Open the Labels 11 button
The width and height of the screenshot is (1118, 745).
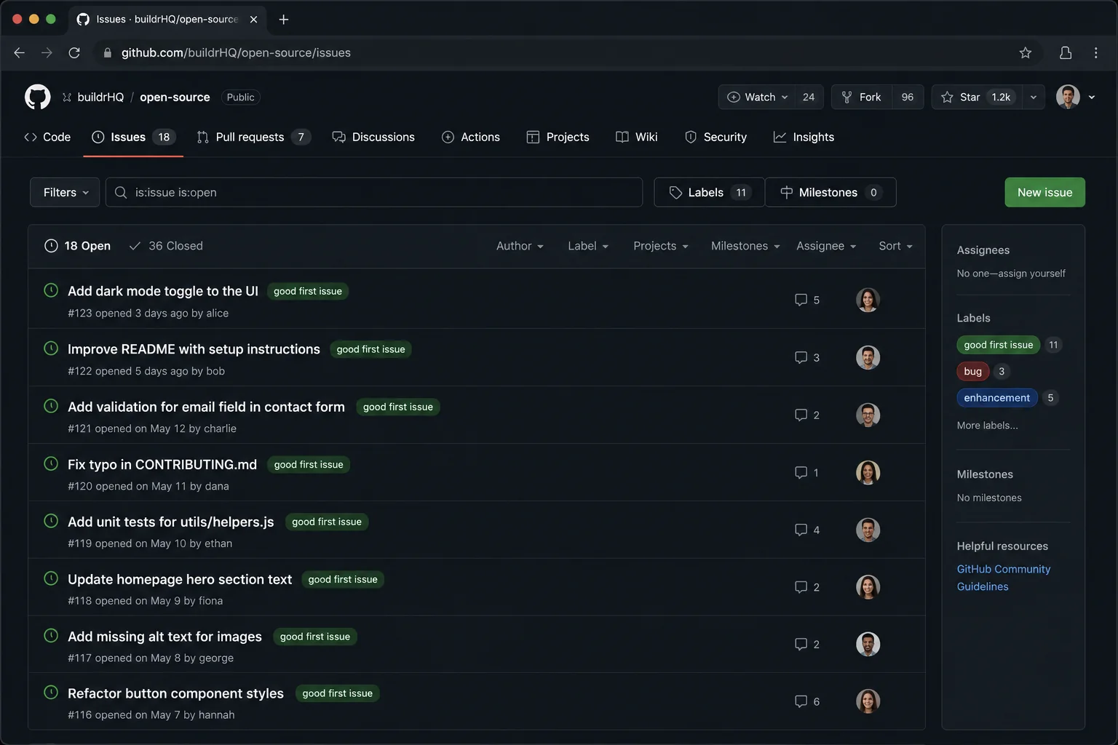pyautogui.click(x=709, y=192)
